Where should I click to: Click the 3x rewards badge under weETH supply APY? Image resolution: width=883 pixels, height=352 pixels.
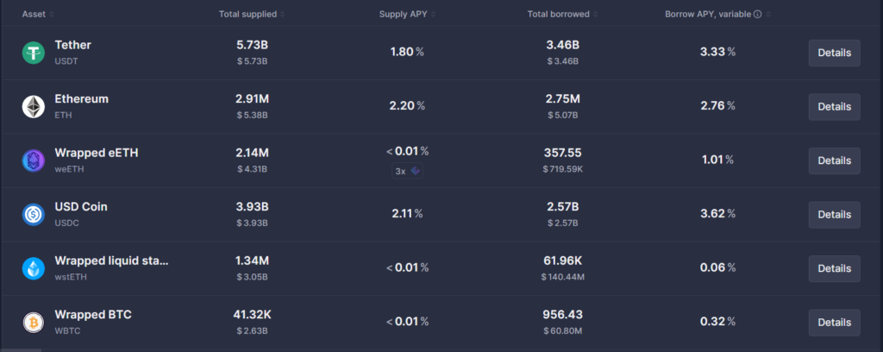(405, 171)
